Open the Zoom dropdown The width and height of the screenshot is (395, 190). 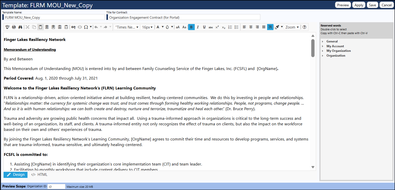292,27
